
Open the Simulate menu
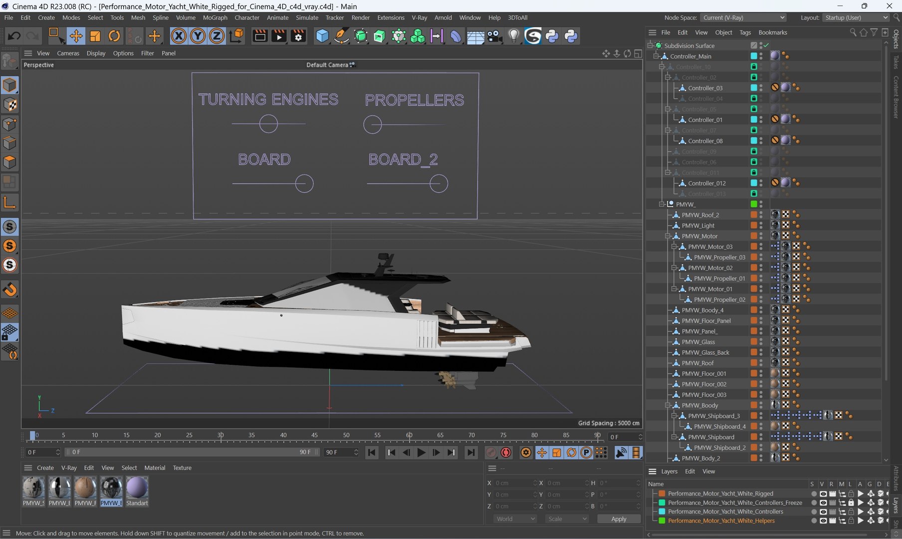(x=307, y=17)
